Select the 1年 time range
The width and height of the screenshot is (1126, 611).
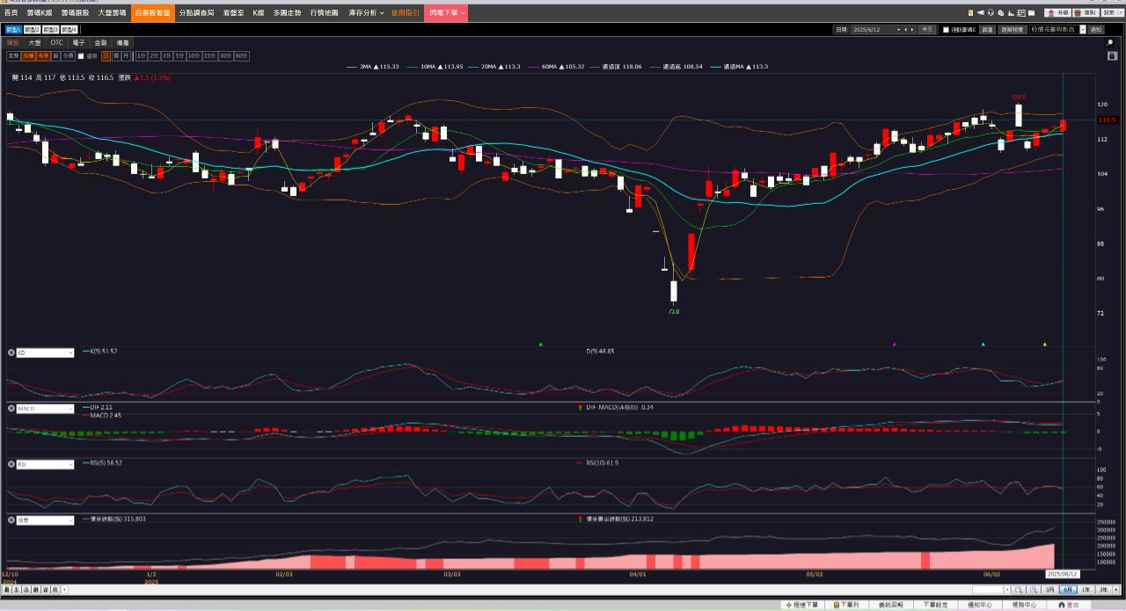click(1086, 590)
